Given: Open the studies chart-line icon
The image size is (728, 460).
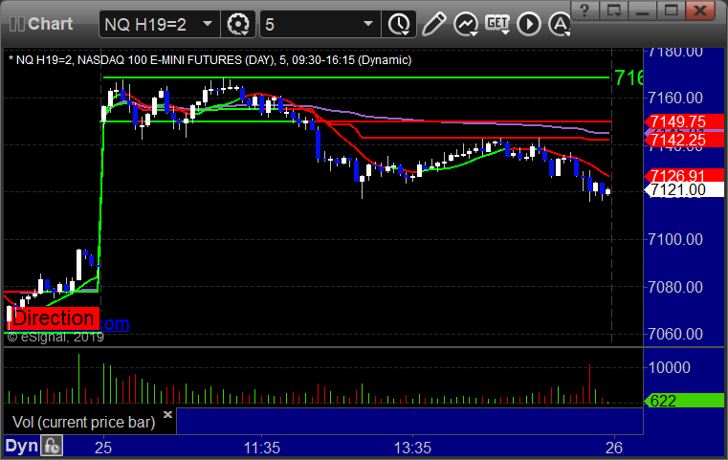Looking at the screenshot, I should 465,22.
